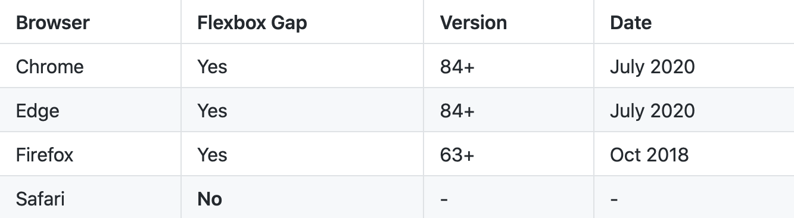
Task: Click the bold No in Safari row
Action: click(x=210, y=199)
